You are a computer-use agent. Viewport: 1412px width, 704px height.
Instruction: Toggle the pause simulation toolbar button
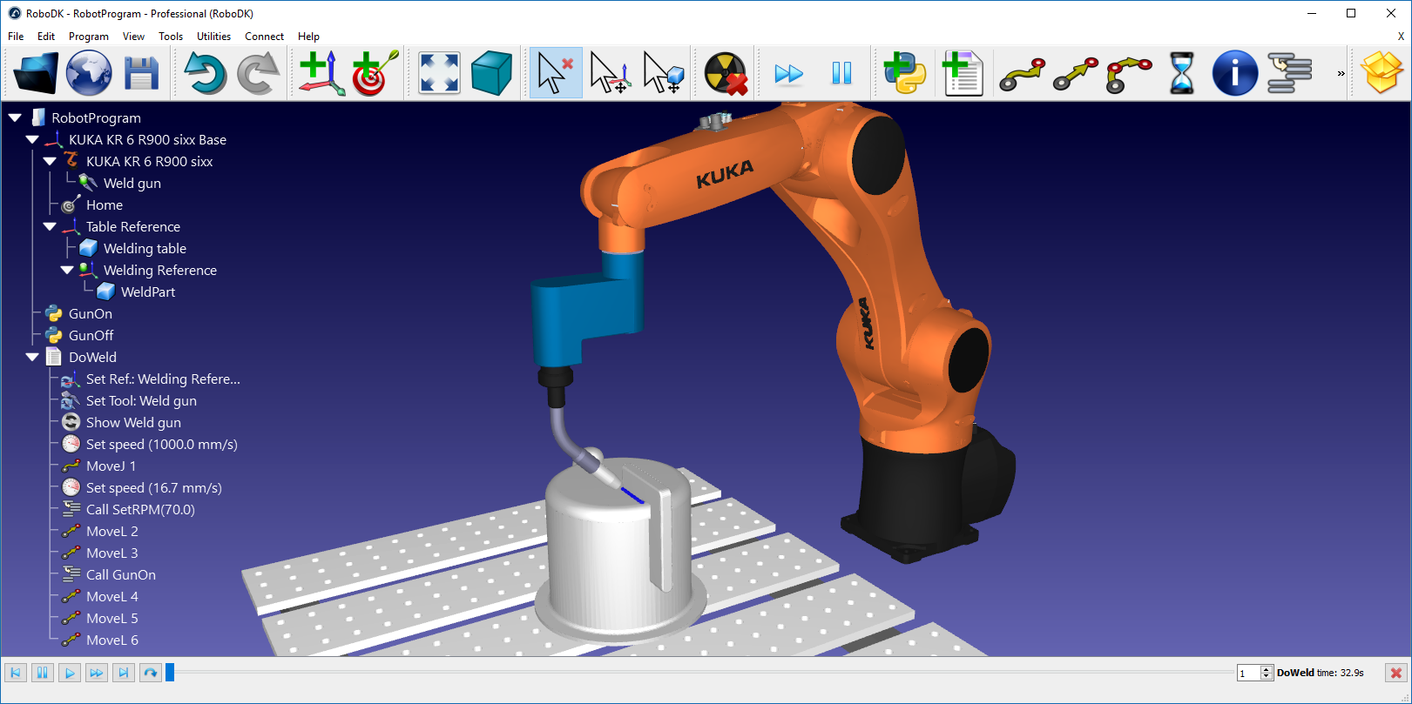841,73
